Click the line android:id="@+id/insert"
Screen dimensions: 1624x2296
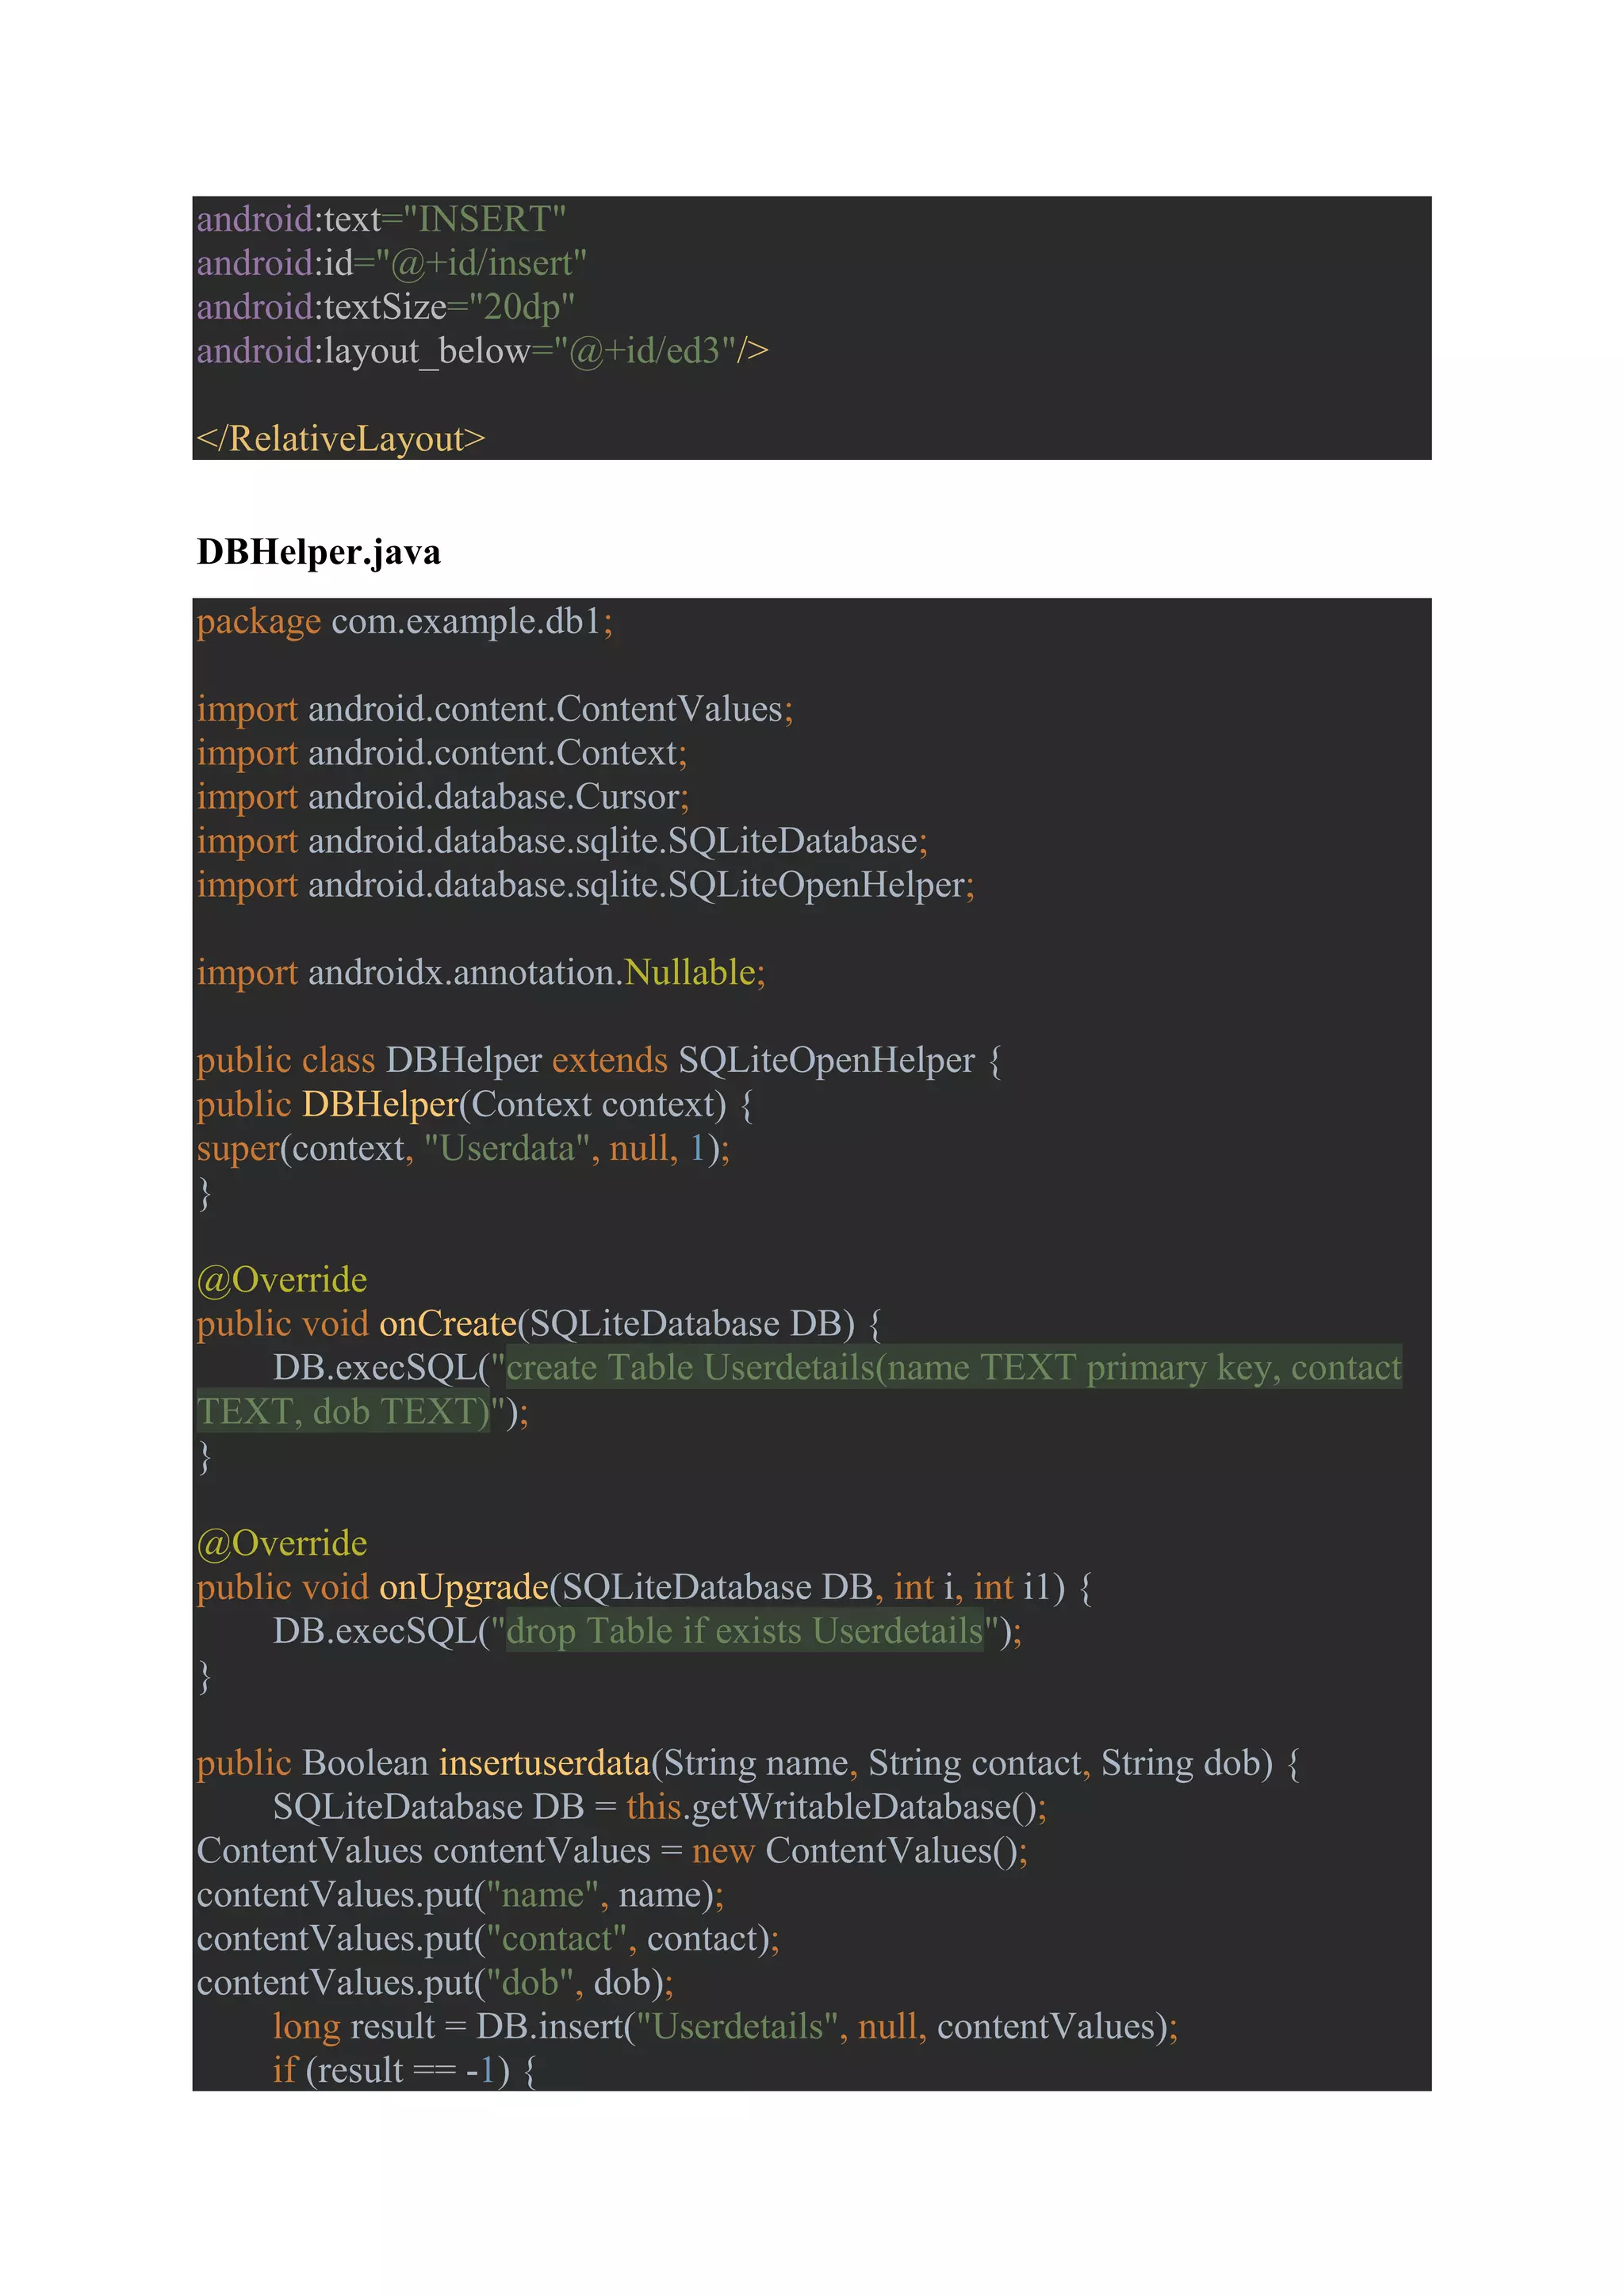pyautogui.click(x=391, y=263)
